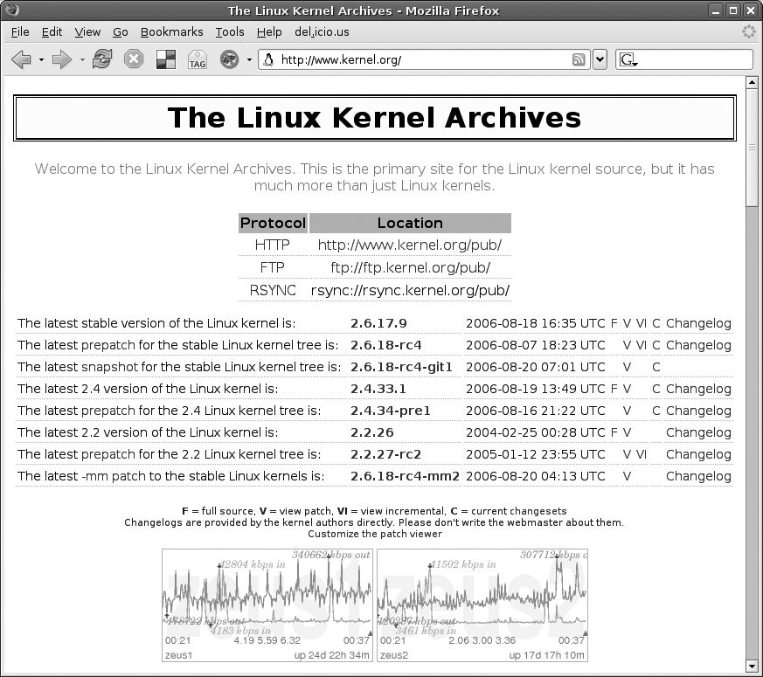
Task: Open the 2.4.33.1 version link
Action: tap(378, 389)
